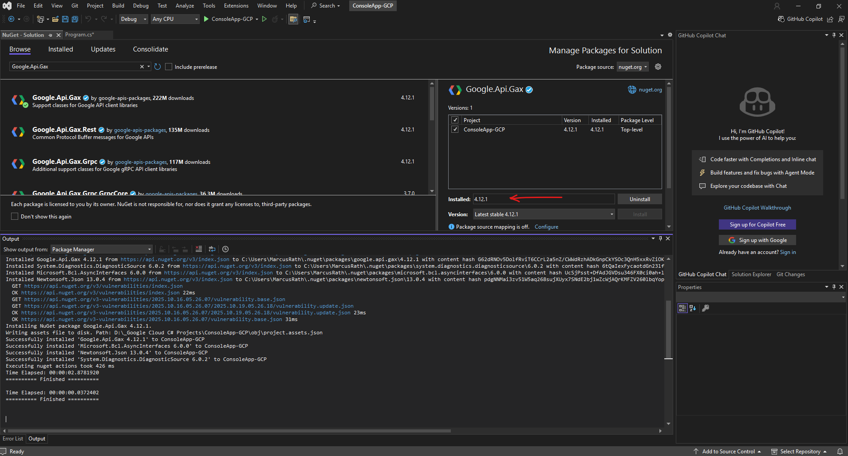Open the notifications bell in status bar
This screenshot has height=456, width=848.
click(x=840, y=451)
